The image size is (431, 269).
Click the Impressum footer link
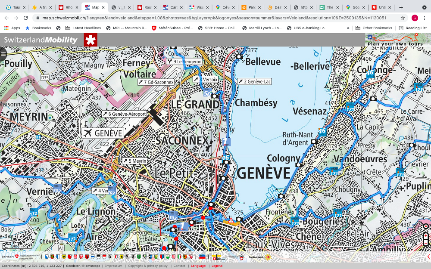click(114, 266)
